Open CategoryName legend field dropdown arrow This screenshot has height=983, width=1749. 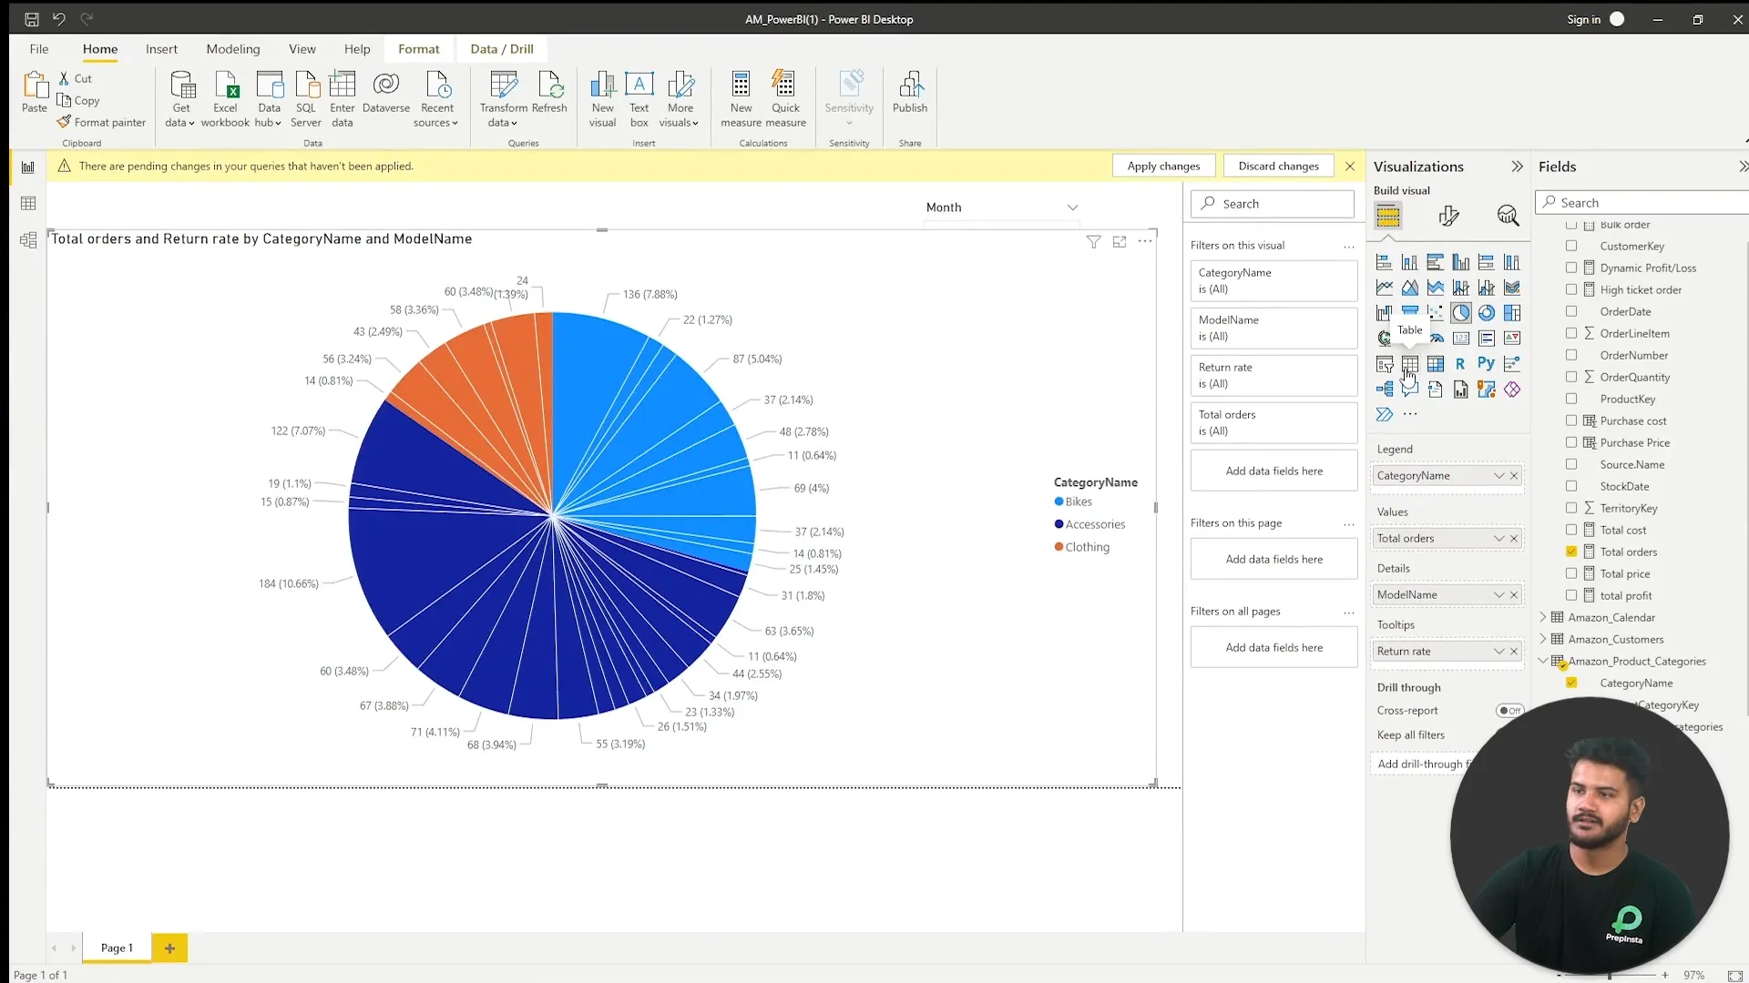point(1498,476)
